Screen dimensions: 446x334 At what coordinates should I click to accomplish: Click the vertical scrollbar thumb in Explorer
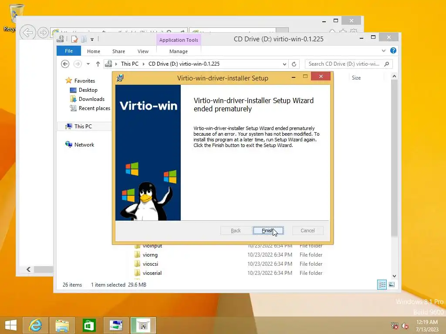[394, 157]
